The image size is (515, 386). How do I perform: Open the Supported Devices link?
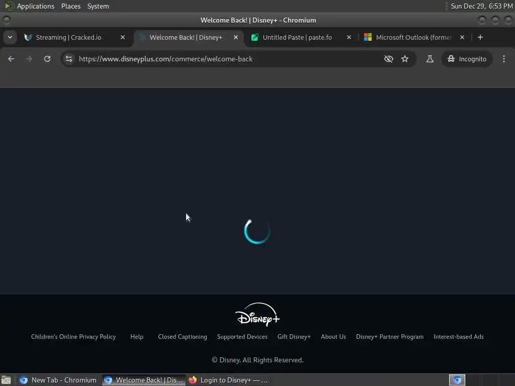pyautogui.click(x=242, y=337)
